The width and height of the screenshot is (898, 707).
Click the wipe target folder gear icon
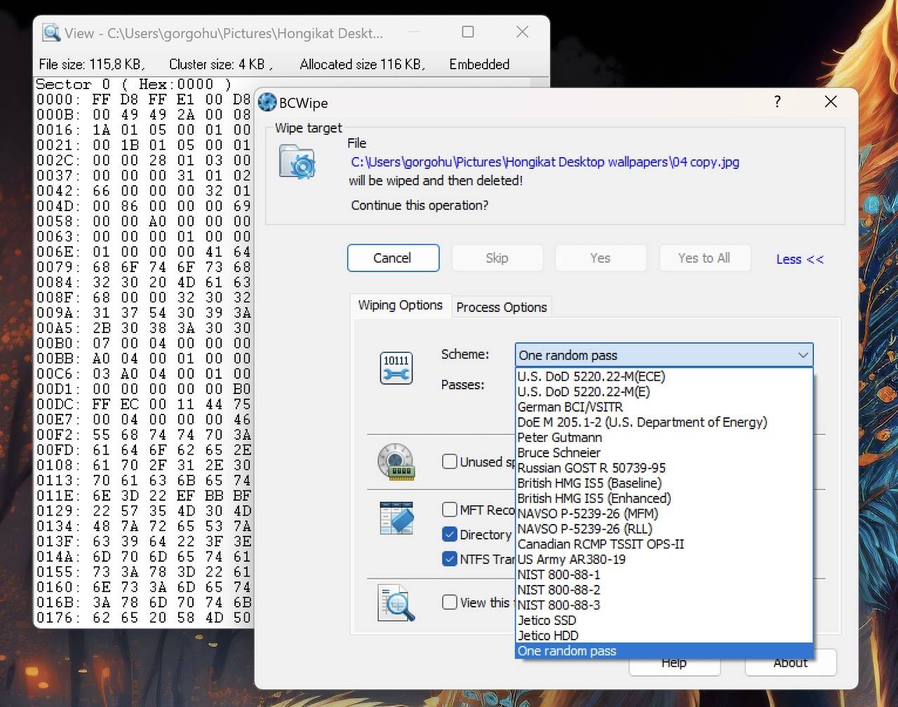pyautogui.click(x=297, y=162)
